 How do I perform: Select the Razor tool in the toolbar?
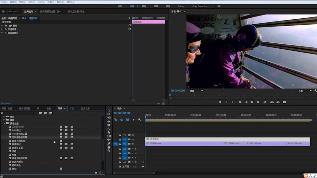(x=109, y=132)
